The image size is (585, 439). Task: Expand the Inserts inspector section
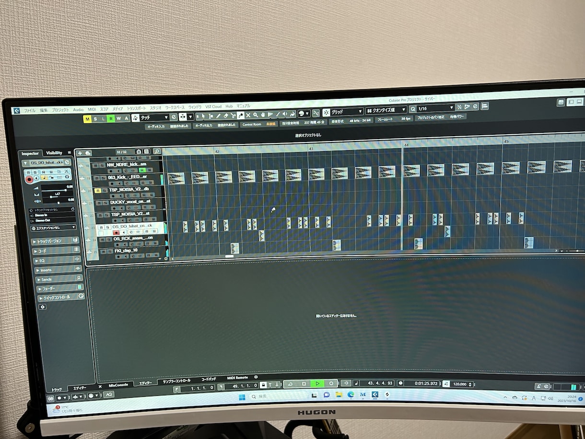click(58, 270)
